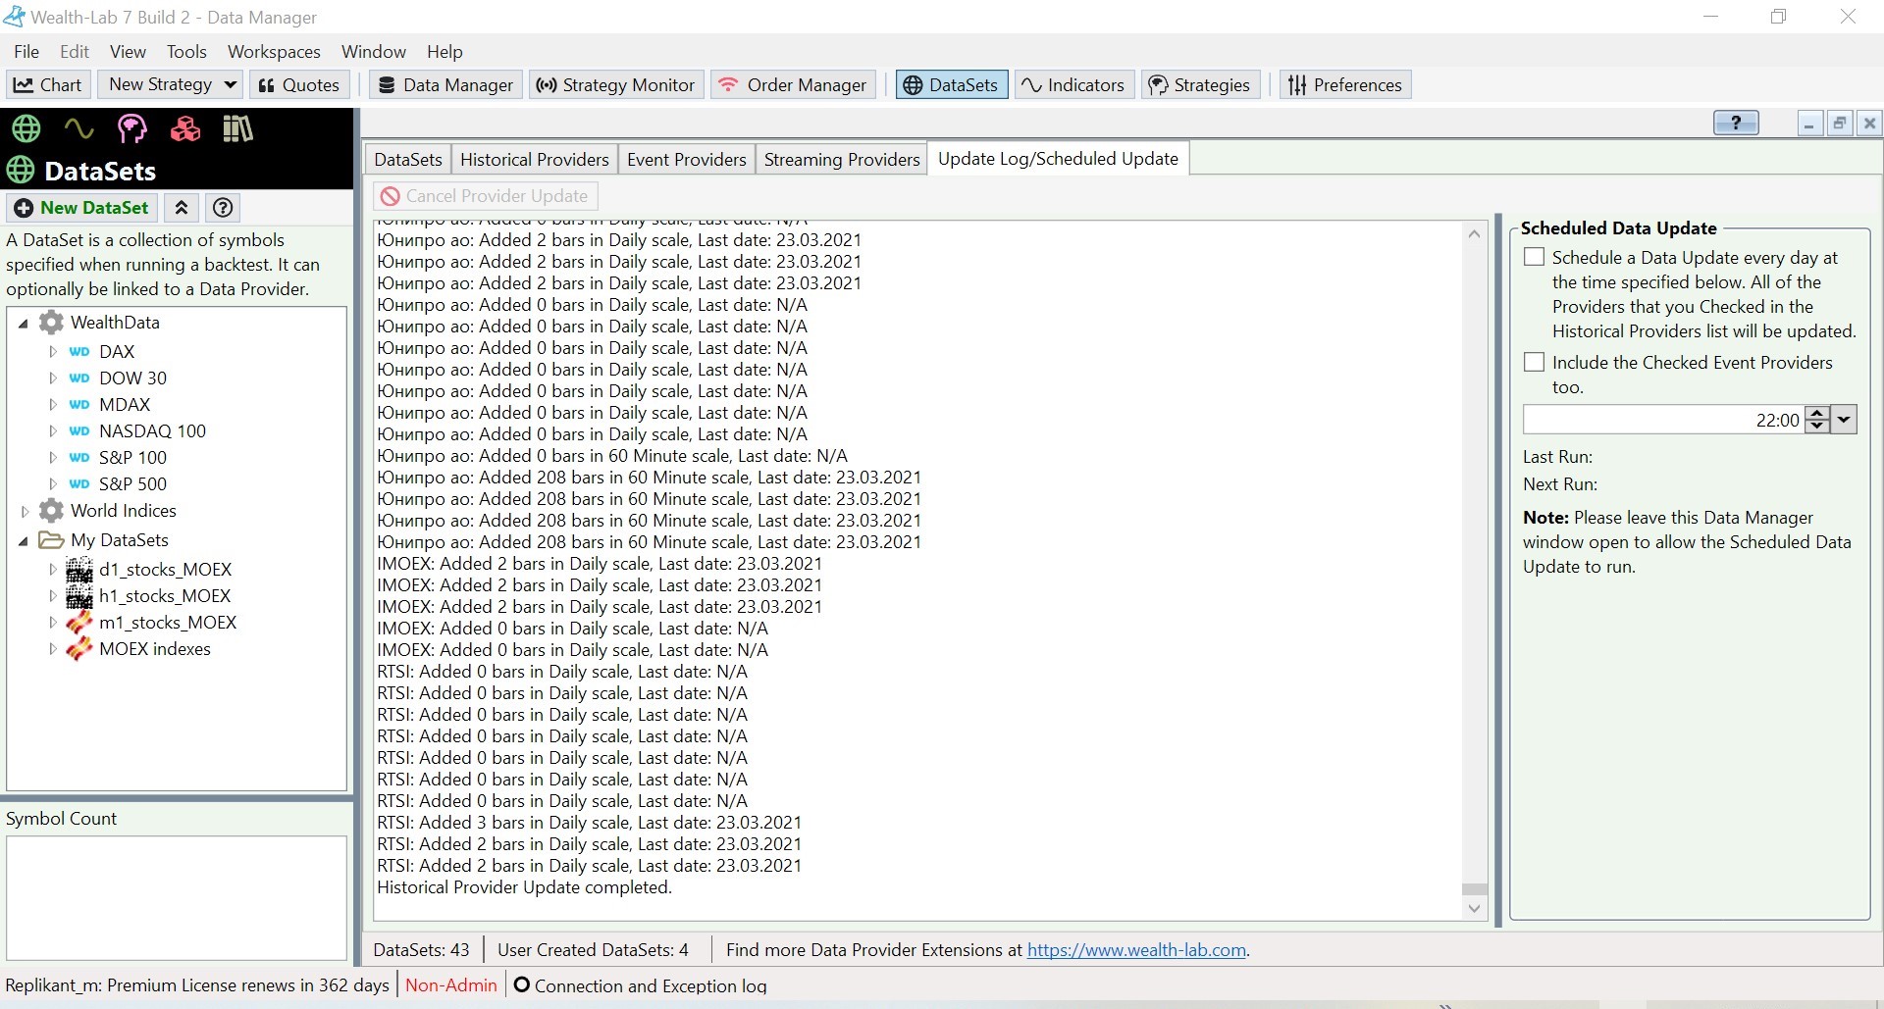Screen dimensions: 1884x1009
Task: Click the update log vertical scrollbar up arrow
Action: click(x=1474, y=233)
